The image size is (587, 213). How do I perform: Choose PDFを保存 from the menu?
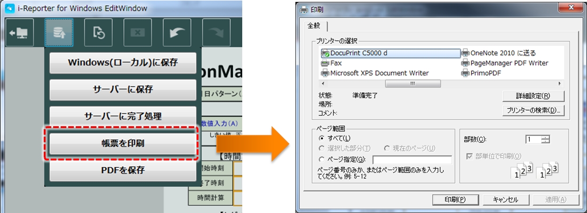click(122, 170)
